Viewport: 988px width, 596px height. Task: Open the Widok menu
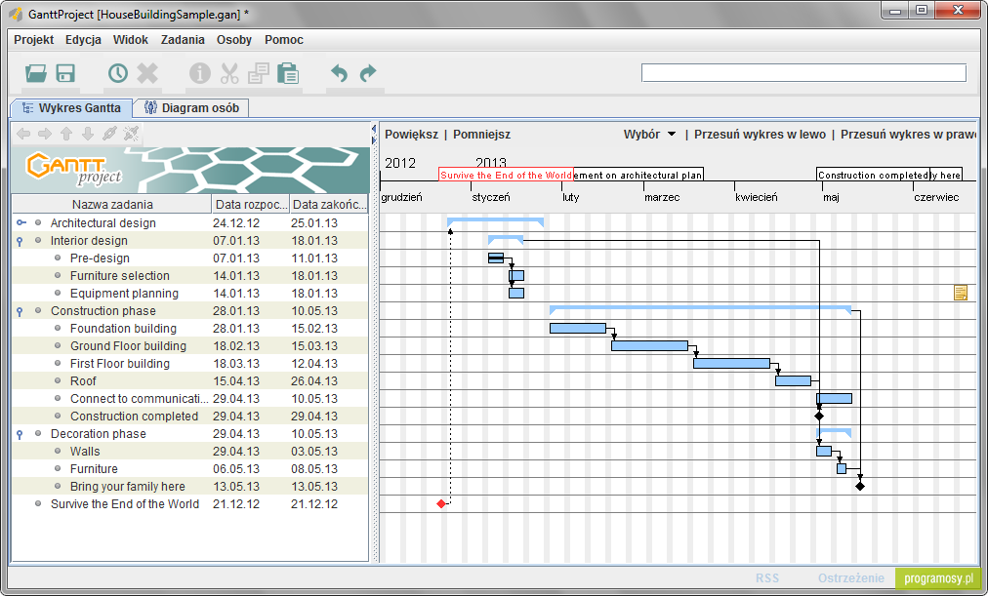pos(131,40)
